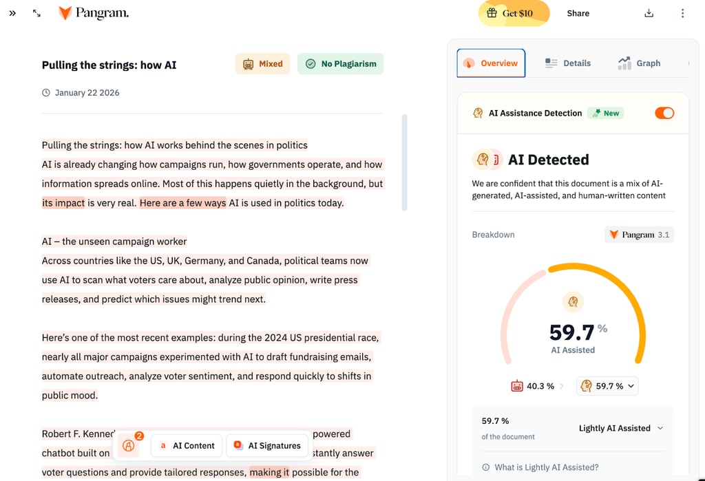
Task: Click the Share button
Action: 578,13
